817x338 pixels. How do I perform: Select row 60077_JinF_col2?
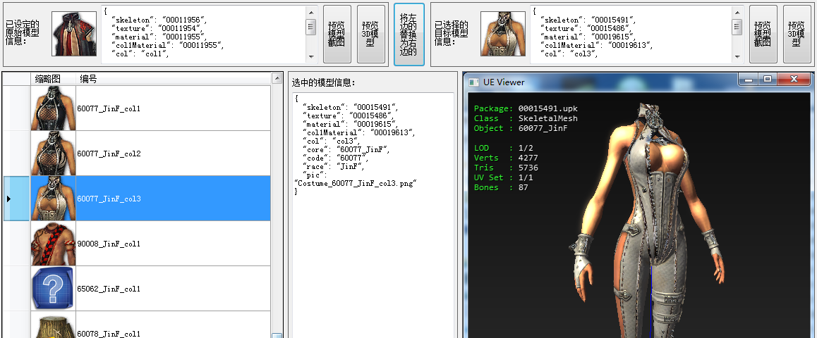click(x=138, y=154)
